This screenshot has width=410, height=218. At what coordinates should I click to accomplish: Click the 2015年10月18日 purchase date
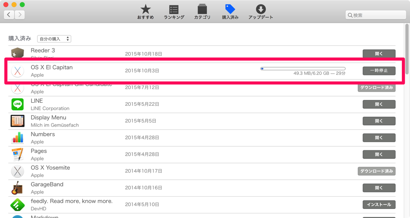point(143,54)
